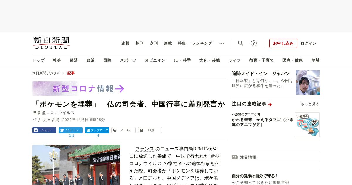
Task: Click the 新型コロナウイルス topic tag link
Action: [x=56, y=113]
